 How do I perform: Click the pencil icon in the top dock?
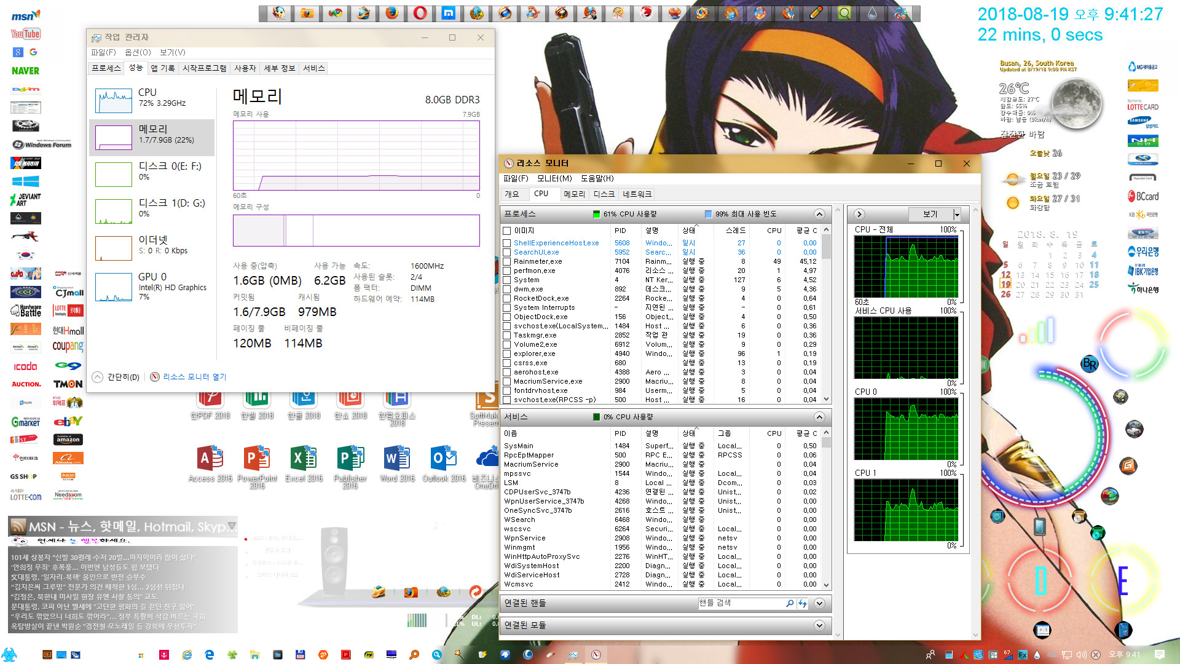pos(816,13)
